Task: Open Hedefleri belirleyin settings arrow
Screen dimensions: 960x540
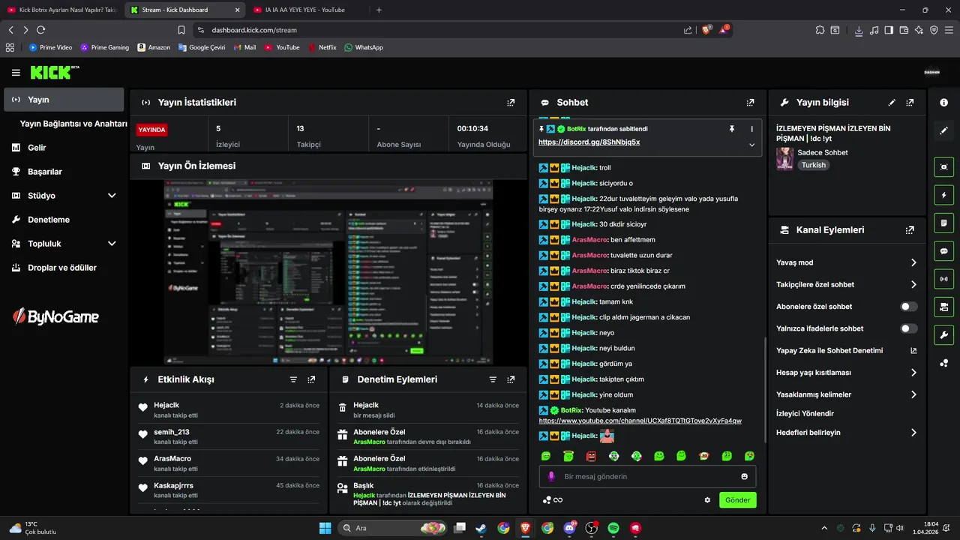Action: coord(913,433)
